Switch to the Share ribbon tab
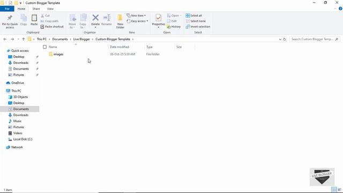 pyautogui.click(x=36, y=9)
